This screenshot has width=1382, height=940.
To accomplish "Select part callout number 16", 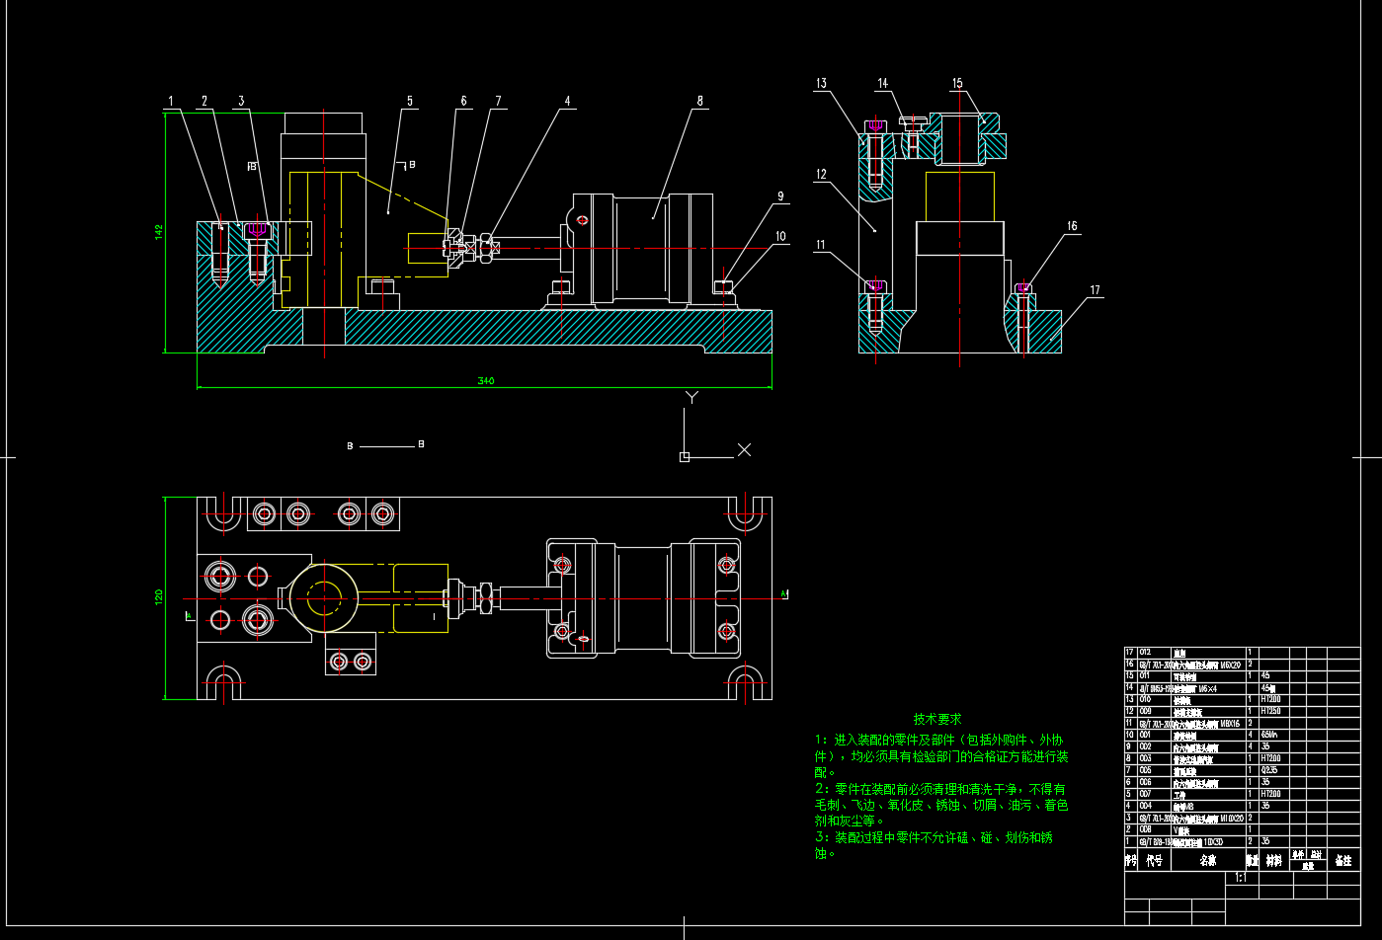I will click(x=1072, y=226).
